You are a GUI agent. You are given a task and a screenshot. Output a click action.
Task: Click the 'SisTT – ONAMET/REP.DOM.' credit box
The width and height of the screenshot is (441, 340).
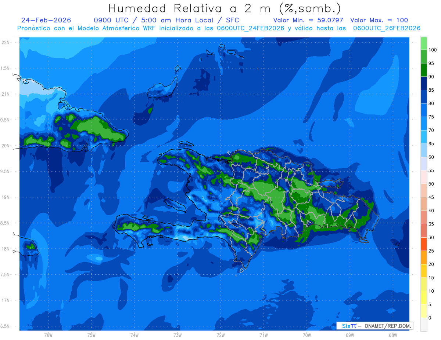[x=374, y=326]
